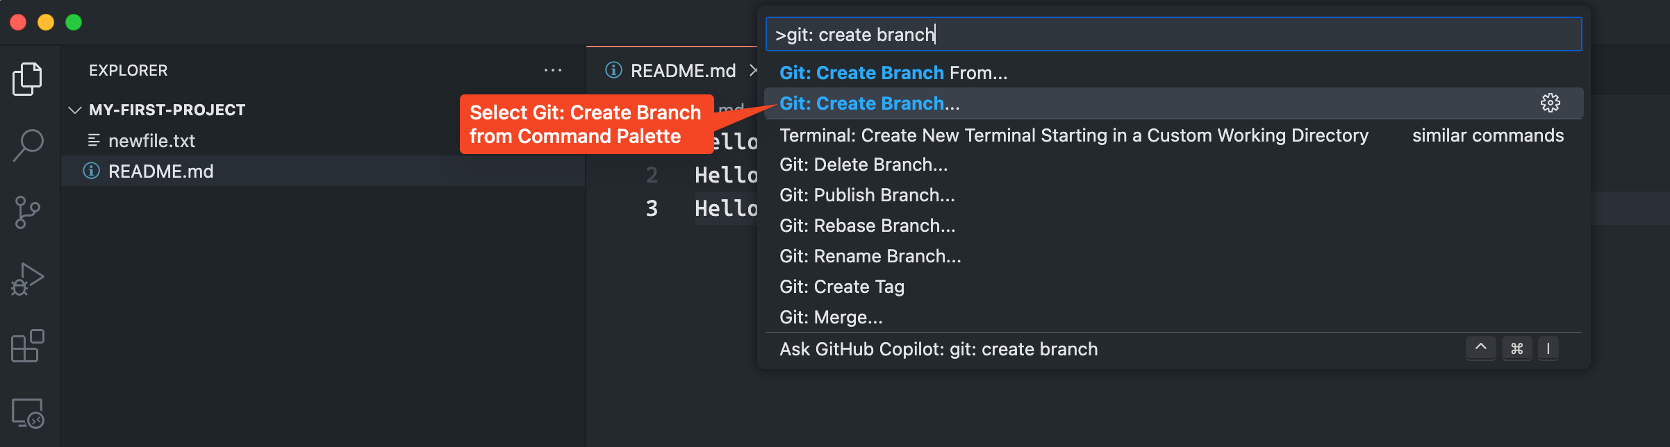Collapse the MY-FIRST-PROJECT folder
Image resolution: width=1670 pixels, height=447 pixels.
point(75,110)
